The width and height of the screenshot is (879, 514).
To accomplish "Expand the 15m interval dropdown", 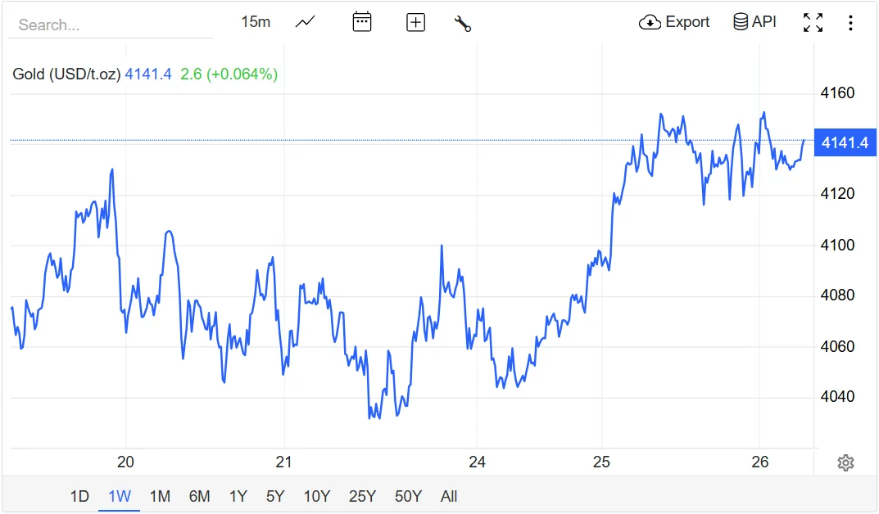I will (x=256, y=22).
